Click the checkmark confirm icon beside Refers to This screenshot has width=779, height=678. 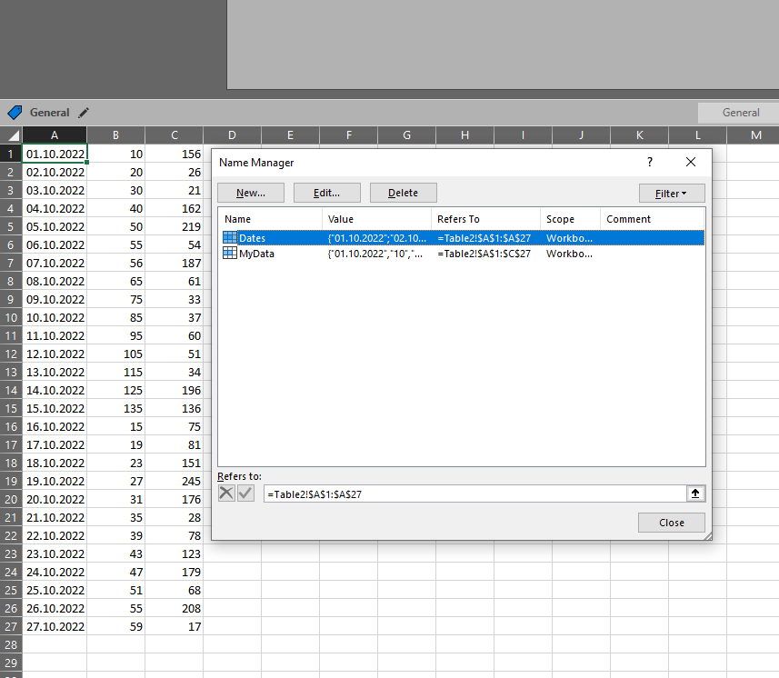point(245,494)
